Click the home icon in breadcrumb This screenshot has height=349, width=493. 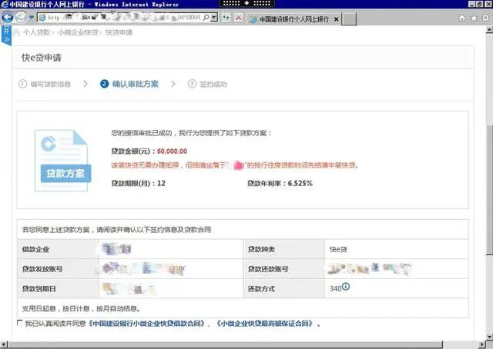pyautogui.click(x=17, y=32)
